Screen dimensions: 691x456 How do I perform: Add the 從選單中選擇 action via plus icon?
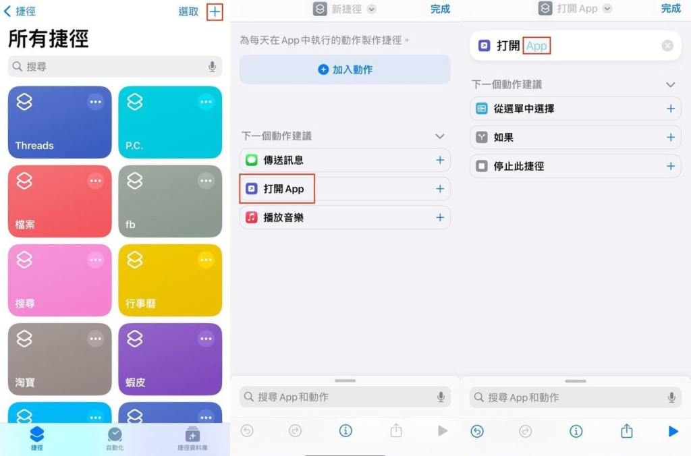pos(671,109)
